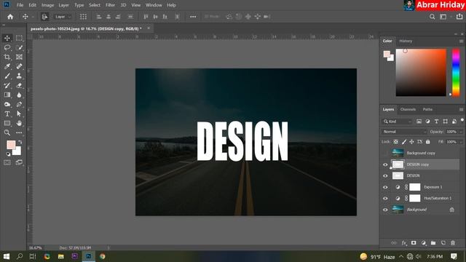Switch to the Channels tab
The height and width of the screenshot is (262, 466).
pos(408,109)
